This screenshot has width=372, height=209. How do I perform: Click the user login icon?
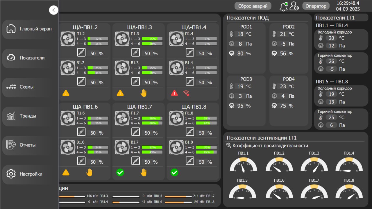click(294, 6)
